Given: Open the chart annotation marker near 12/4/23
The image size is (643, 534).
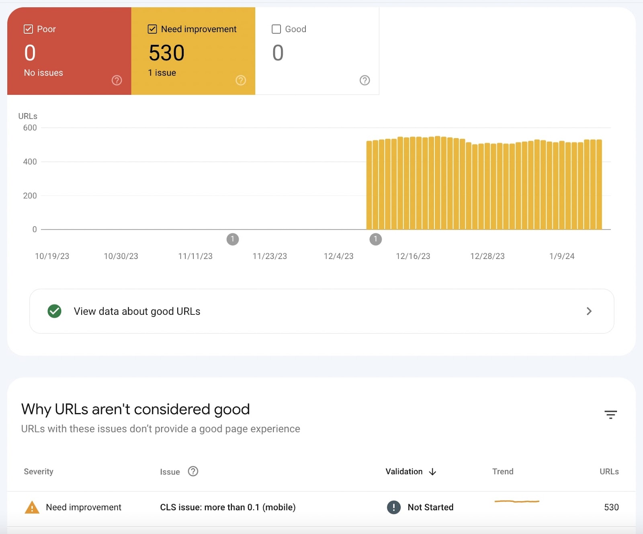Looking at the screenshot, I should [375, 239].
